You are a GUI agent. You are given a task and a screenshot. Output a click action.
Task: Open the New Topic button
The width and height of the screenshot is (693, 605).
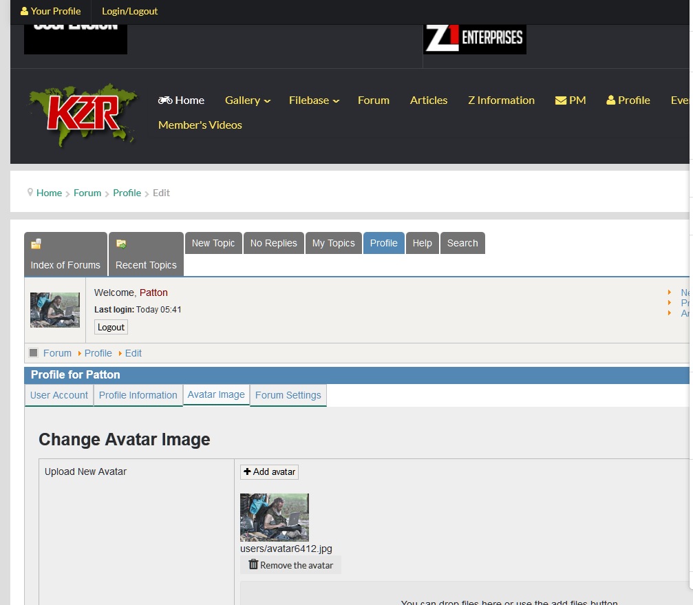tap(213, 243)
